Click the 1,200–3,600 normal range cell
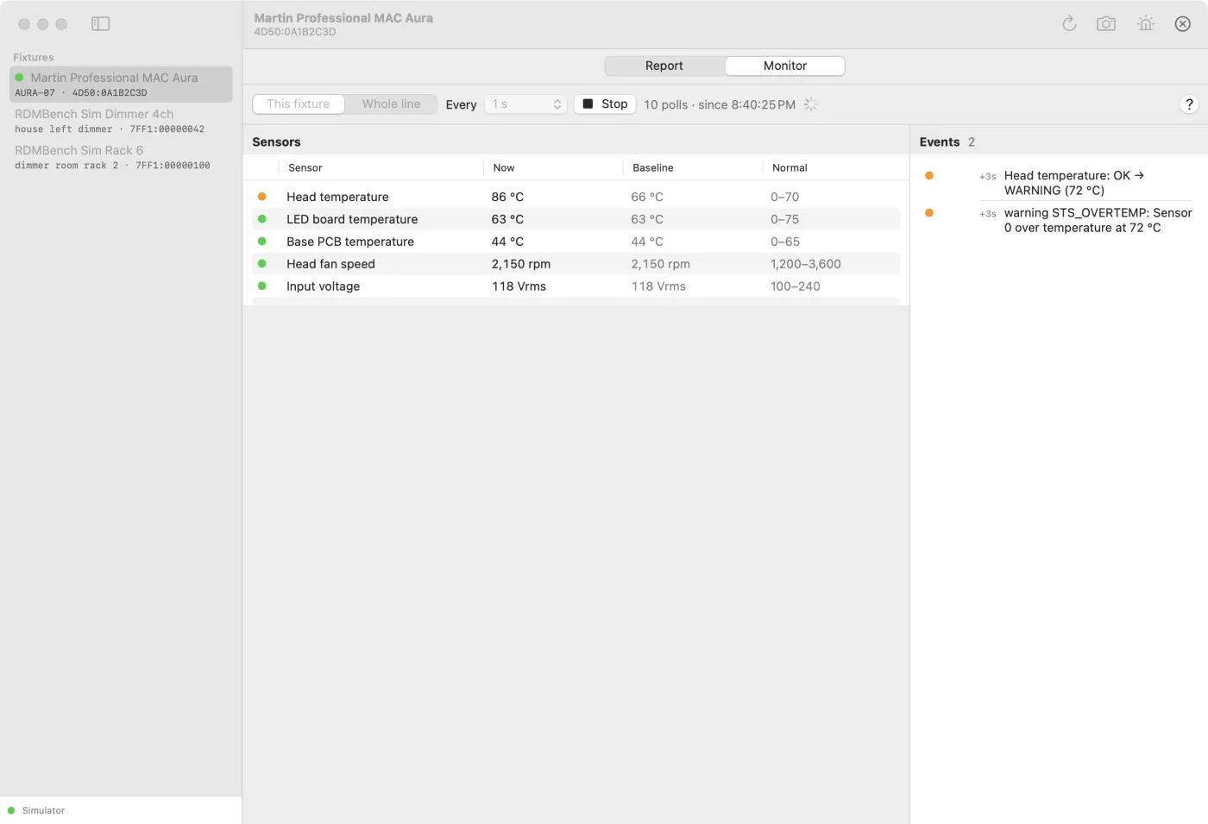This screenshot has height=824, width=1208. click(806, 264)
